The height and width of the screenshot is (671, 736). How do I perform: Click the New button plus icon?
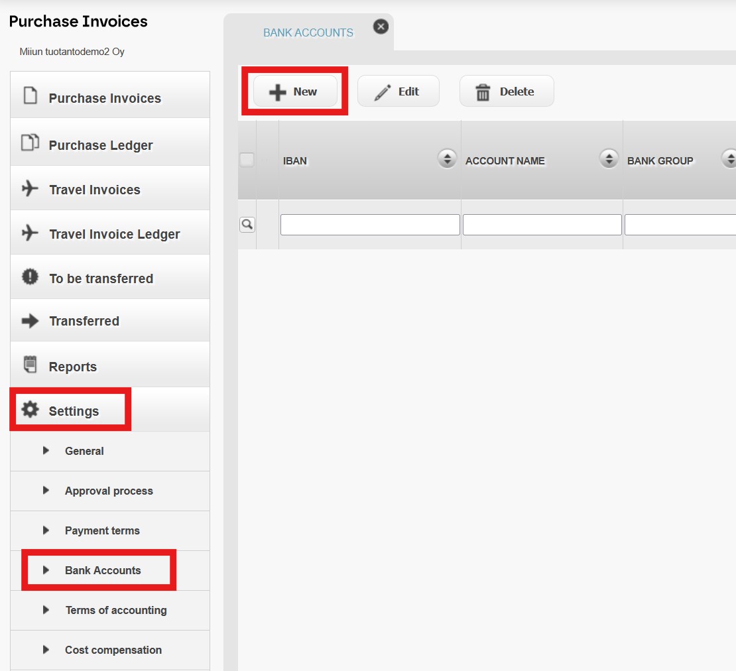click(277, 92)
